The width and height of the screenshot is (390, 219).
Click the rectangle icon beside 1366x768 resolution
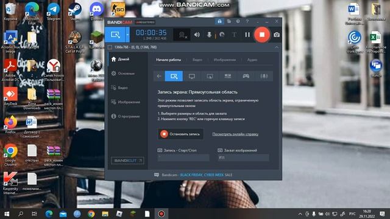click(110, 47)
